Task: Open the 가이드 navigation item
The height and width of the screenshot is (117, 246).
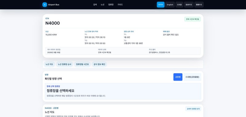Action: 120,5
